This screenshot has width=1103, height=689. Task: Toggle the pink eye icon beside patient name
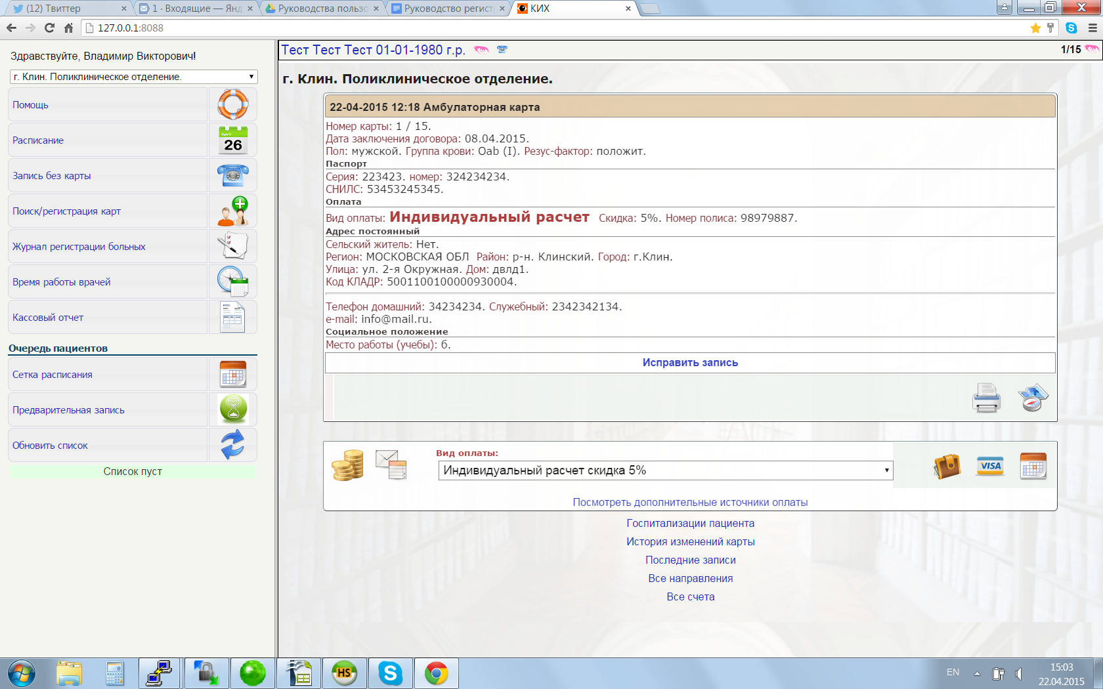[x=481, y=50]
